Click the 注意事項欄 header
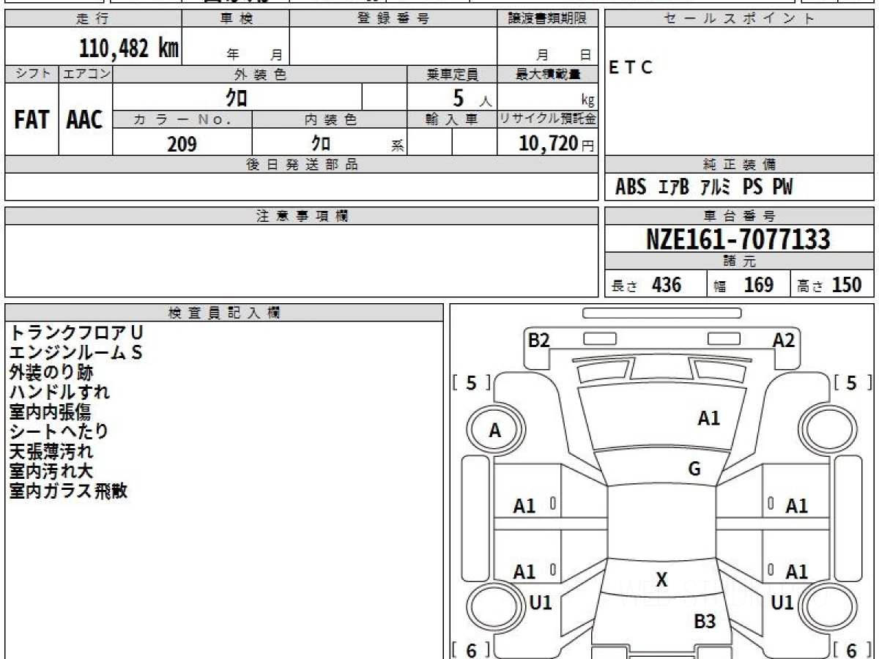 coord(301,216)
